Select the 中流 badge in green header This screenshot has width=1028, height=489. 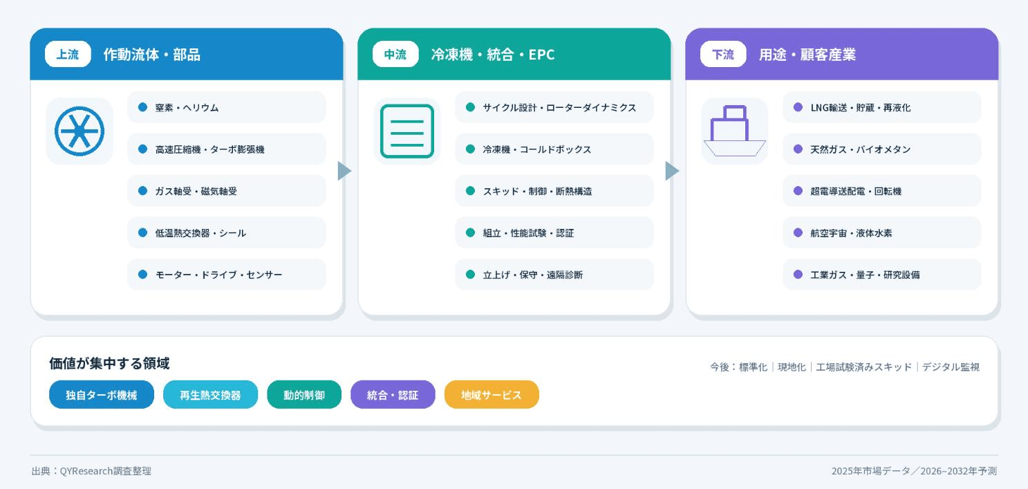point(395,54)
